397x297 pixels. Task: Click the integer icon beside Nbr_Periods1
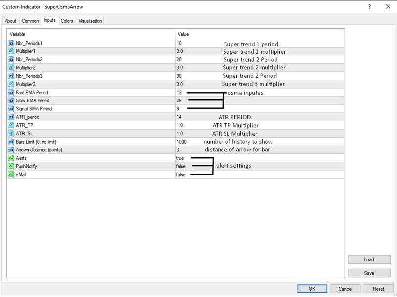11,43
